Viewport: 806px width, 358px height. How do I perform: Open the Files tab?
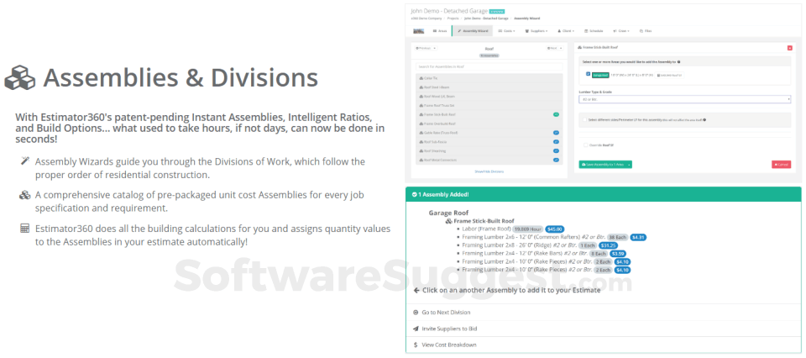(x=646, y=31)
